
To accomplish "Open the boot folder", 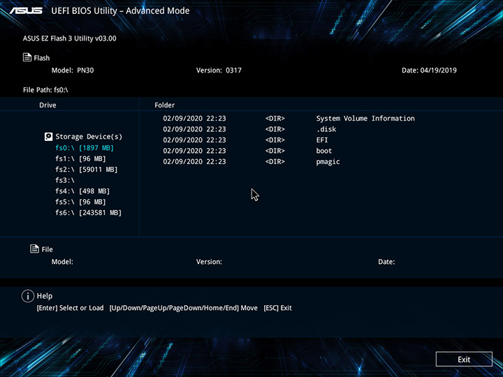I will point(324,151).
